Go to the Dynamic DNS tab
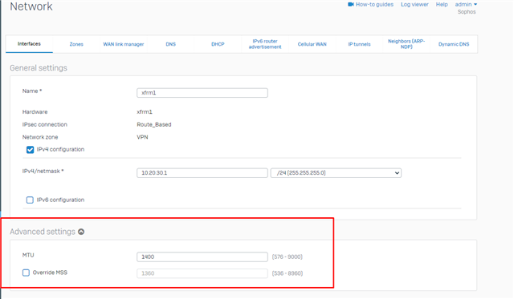The height and width of the screenshot is (299, 514). click(454, 44)
